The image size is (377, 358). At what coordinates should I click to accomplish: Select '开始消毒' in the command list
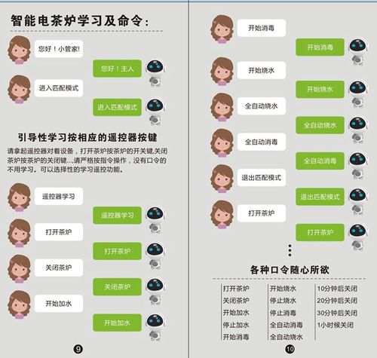click(x=236, y=337)
